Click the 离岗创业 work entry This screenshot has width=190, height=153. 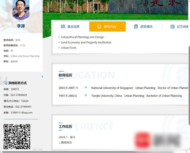pos(66,143)
